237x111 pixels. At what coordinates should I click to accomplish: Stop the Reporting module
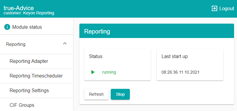tap(120, 94)
